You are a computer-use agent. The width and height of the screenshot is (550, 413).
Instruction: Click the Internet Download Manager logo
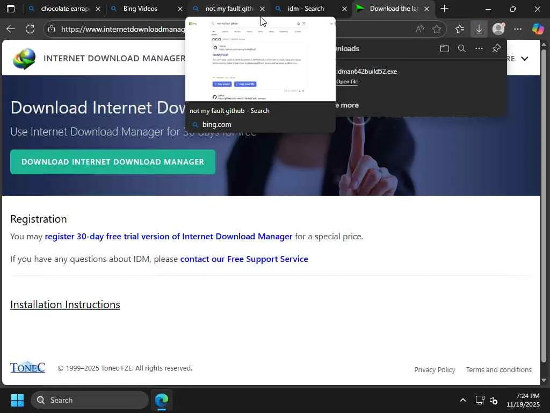pos(24,58)
